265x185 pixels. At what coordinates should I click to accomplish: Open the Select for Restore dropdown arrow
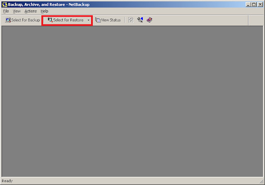88,20
